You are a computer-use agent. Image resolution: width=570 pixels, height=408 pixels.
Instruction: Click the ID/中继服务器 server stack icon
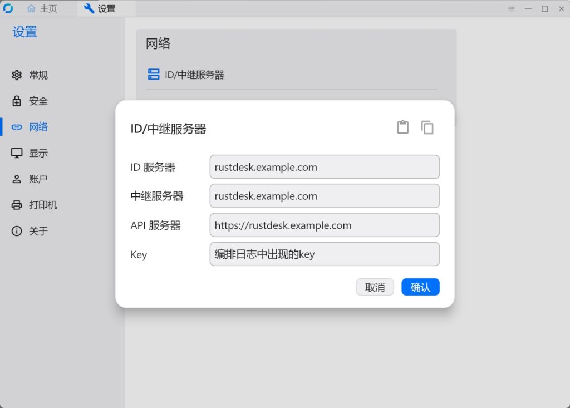pos(154,74)
